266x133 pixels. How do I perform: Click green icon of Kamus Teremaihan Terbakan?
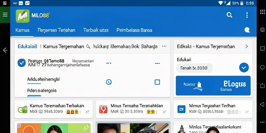point(23,109)
